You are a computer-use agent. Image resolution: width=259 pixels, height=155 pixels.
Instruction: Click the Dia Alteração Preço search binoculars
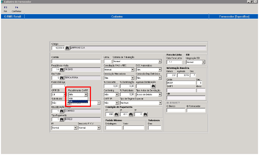[62, 111]
